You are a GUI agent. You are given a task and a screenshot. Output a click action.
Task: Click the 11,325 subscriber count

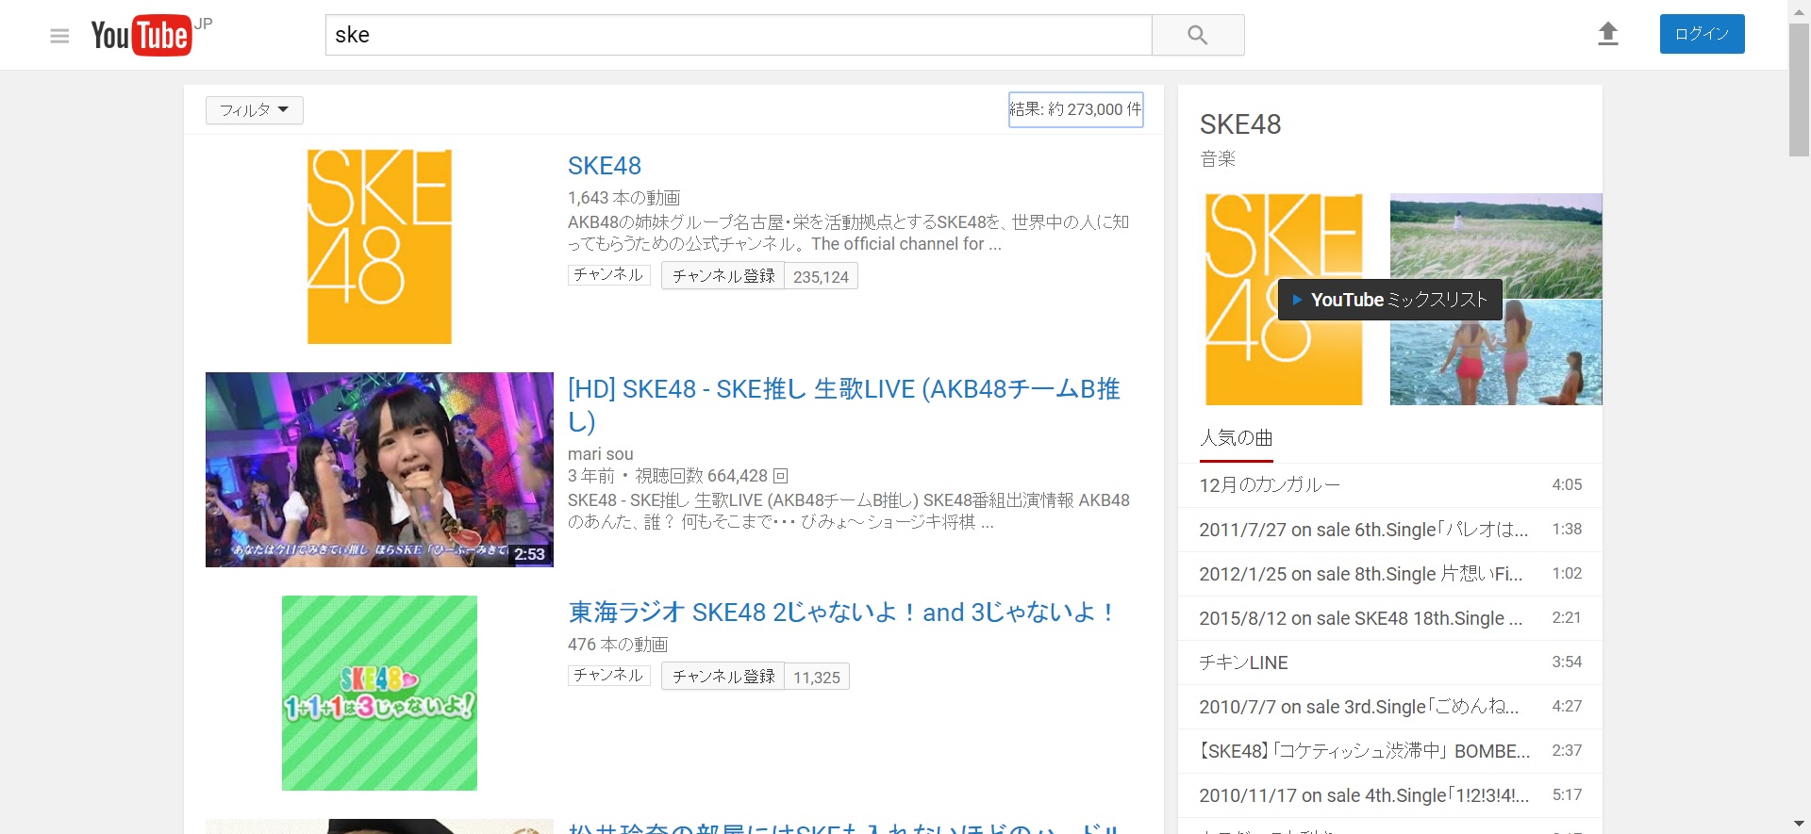[817, 678]
